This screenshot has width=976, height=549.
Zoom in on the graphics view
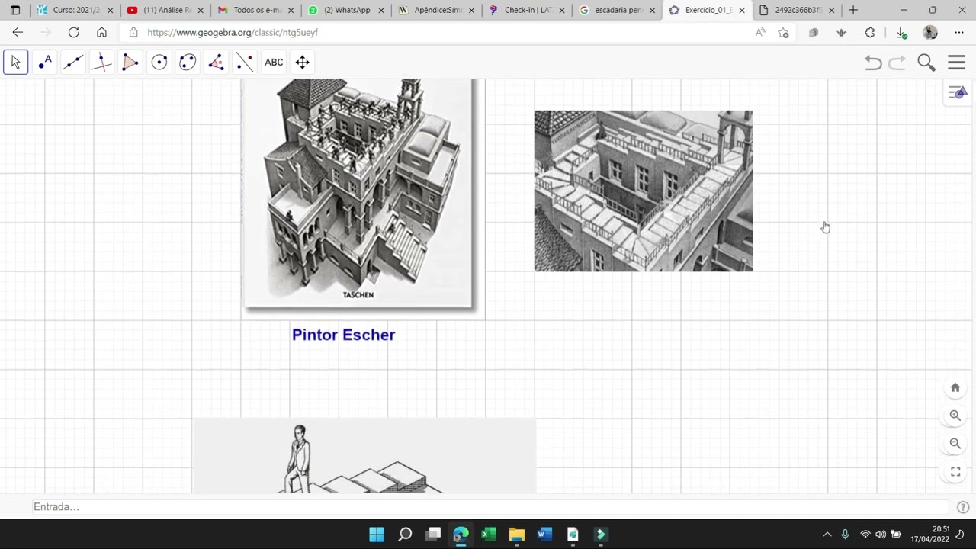click(955, 416)
